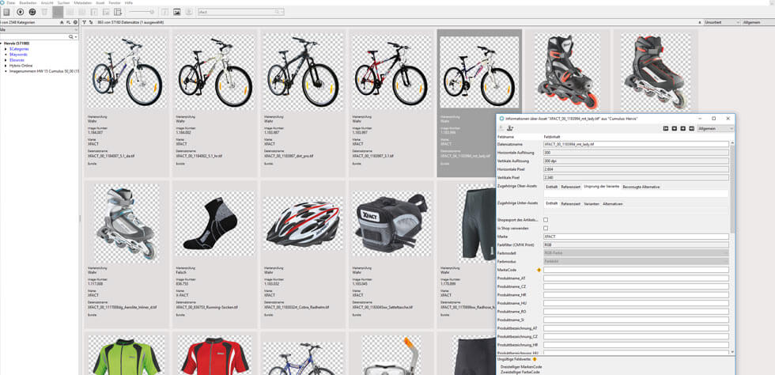Click the orange warning icon beside MarkeCode
This screenshot has height=375, width=775.
point(539,270)
